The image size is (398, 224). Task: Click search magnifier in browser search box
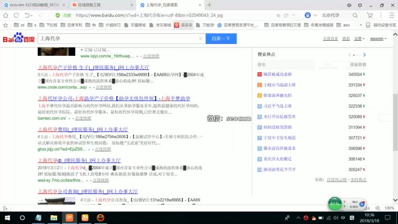(x=355, y=15)
